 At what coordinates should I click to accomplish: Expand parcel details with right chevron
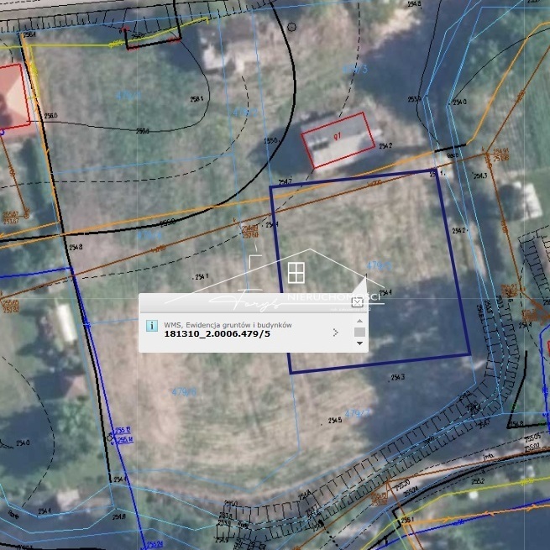pos(335,333)
